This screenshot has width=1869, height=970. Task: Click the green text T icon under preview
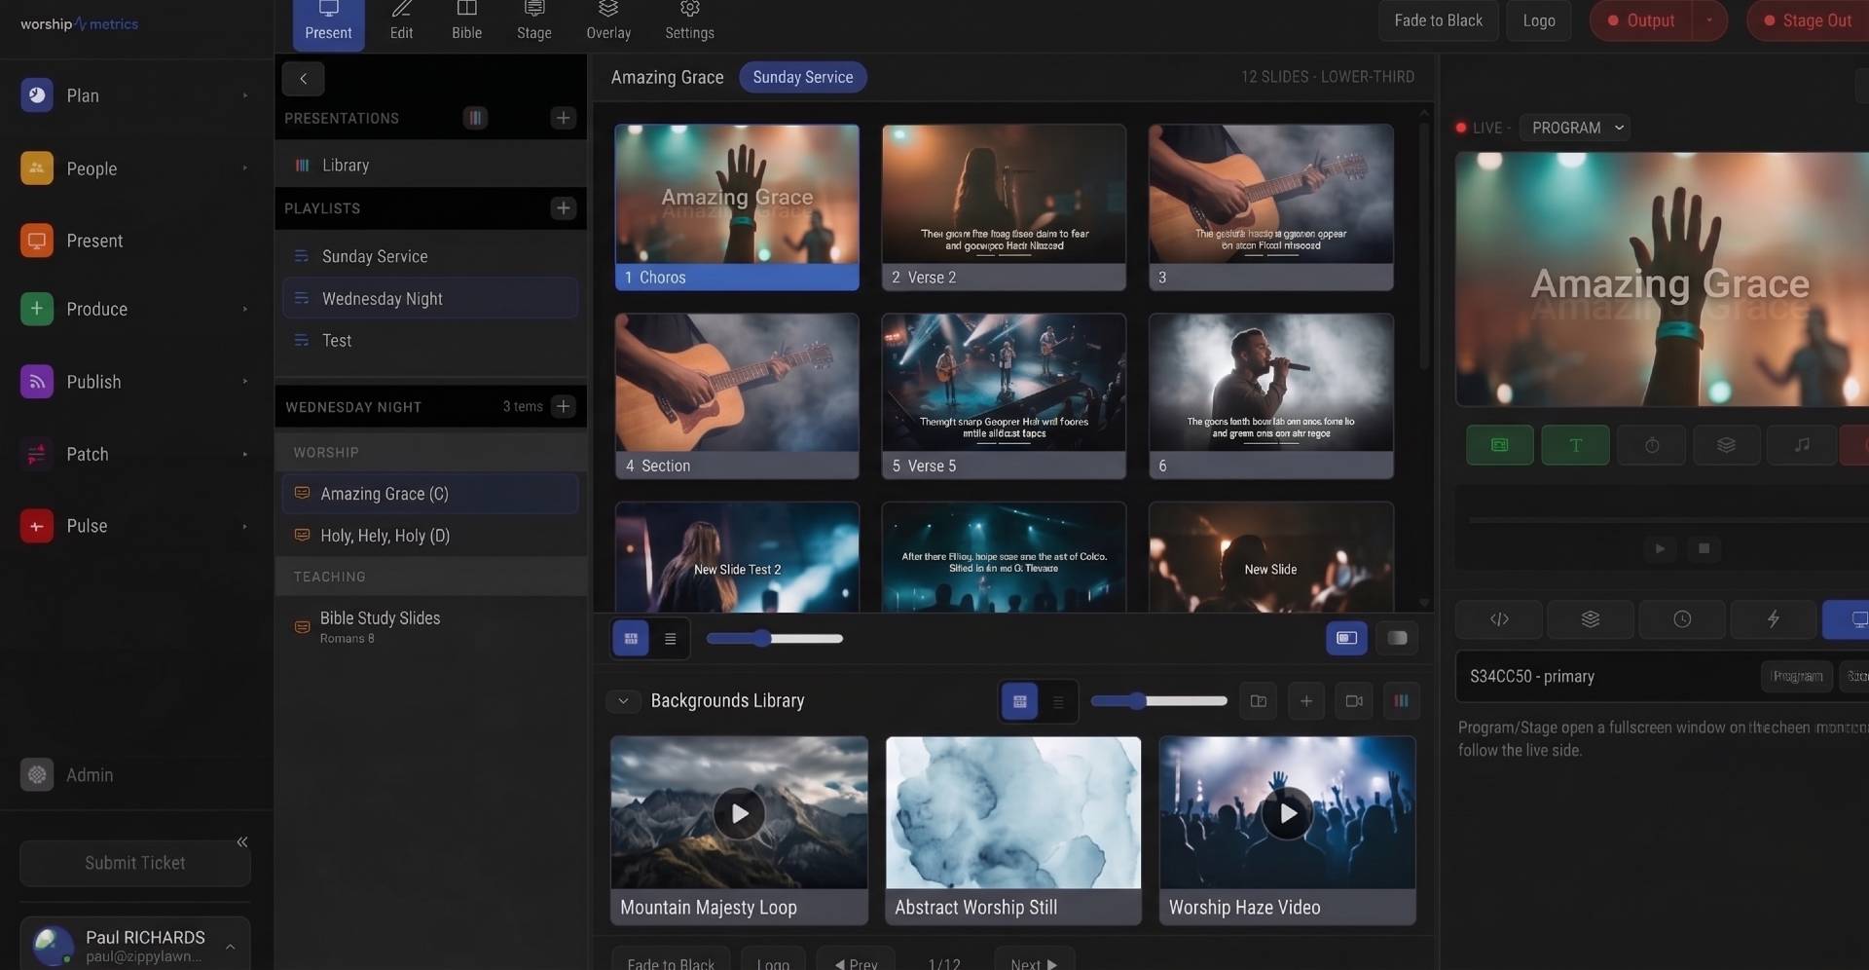[x=1575, y=445]
